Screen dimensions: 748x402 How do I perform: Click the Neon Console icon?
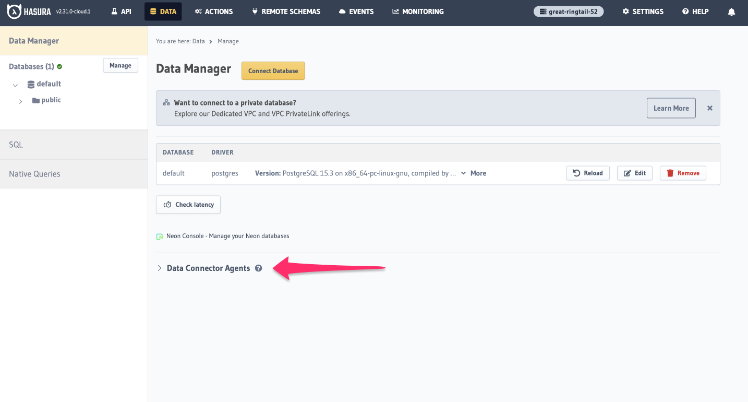pyautogui.click(x=159, y=236)
